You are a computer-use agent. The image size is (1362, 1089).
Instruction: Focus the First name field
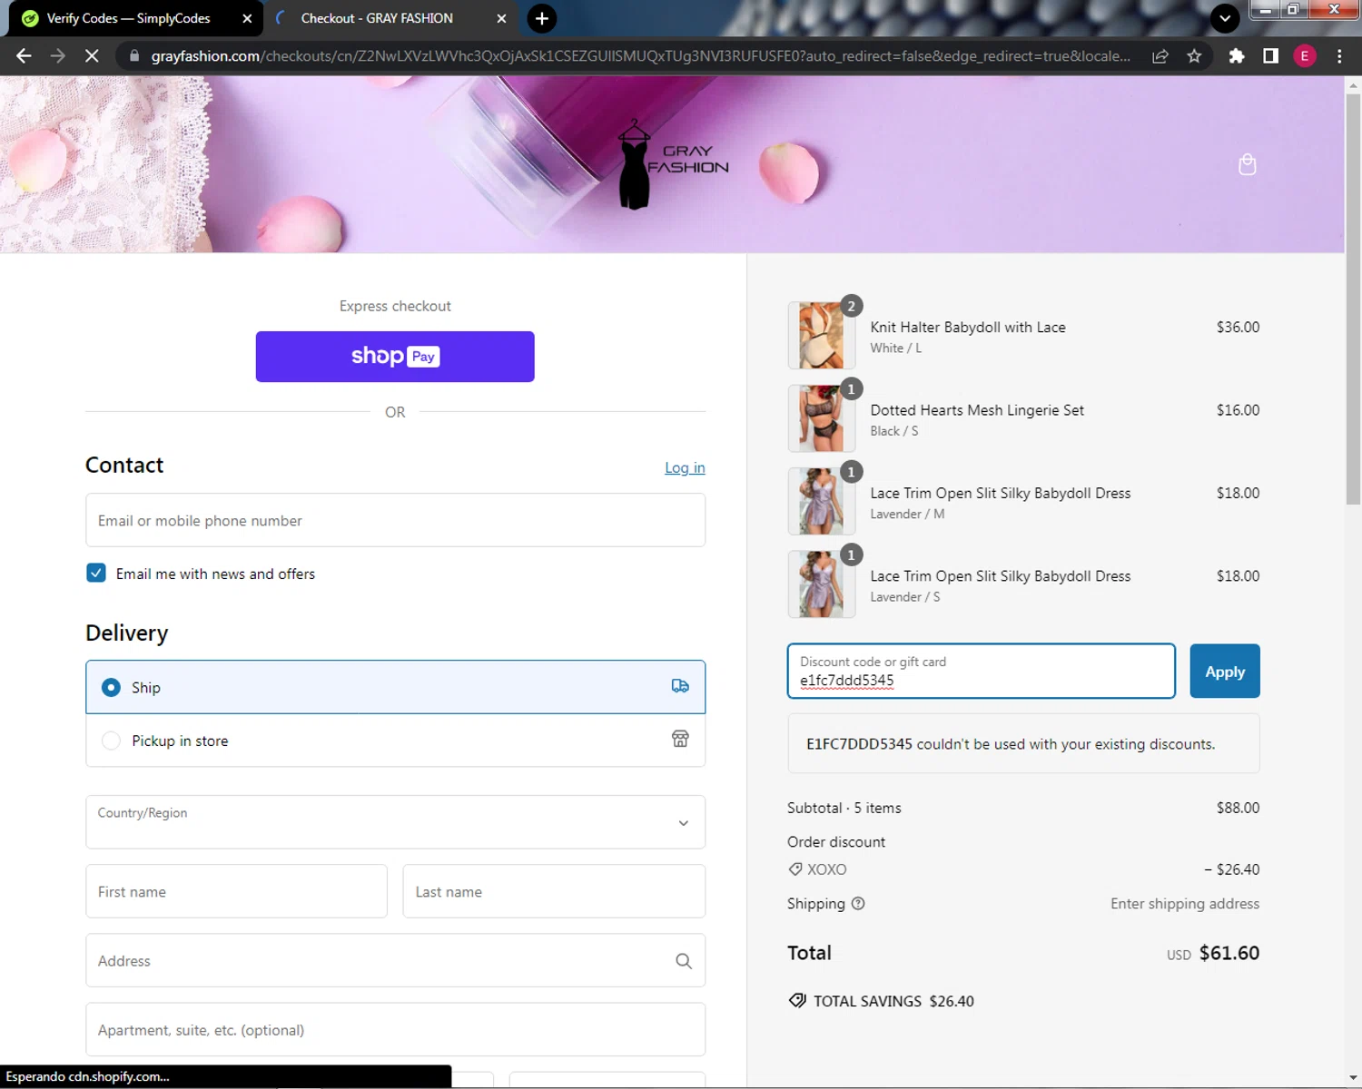coord(236,891)
